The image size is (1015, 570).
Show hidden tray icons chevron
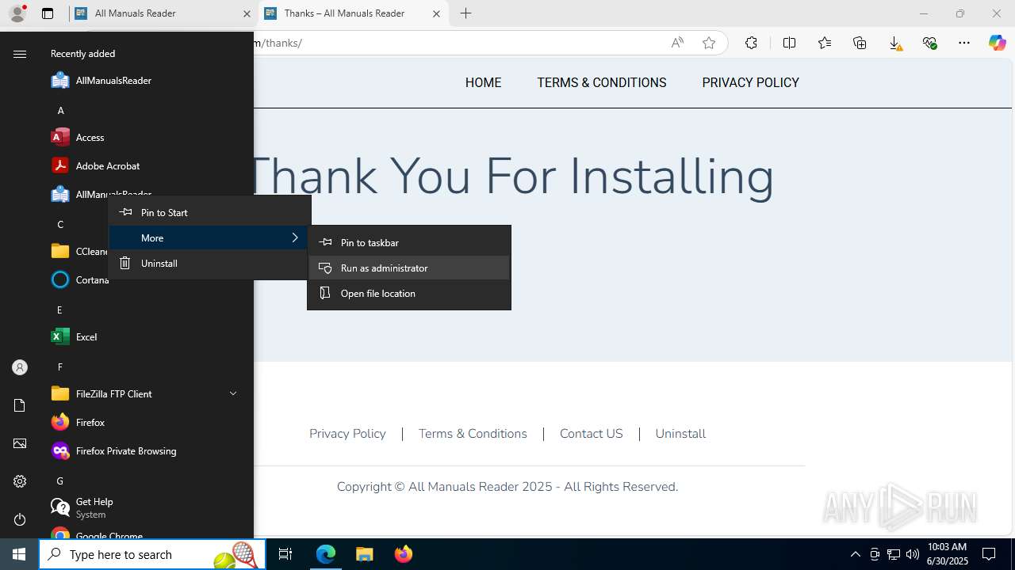pyautogui.click(x=856, y=554)
